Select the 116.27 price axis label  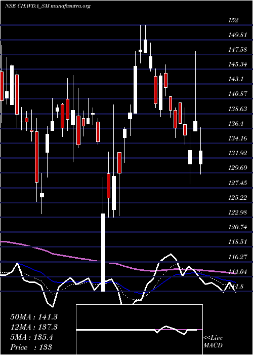coord(238,257)
